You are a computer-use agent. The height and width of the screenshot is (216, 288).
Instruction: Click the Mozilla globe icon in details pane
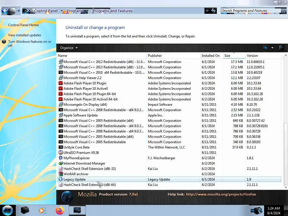[x=67, y=197]
